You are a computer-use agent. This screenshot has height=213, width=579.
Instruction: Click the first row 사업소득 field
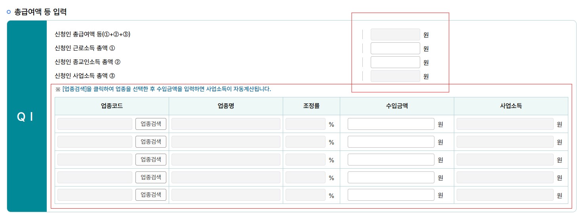(505, 124)
